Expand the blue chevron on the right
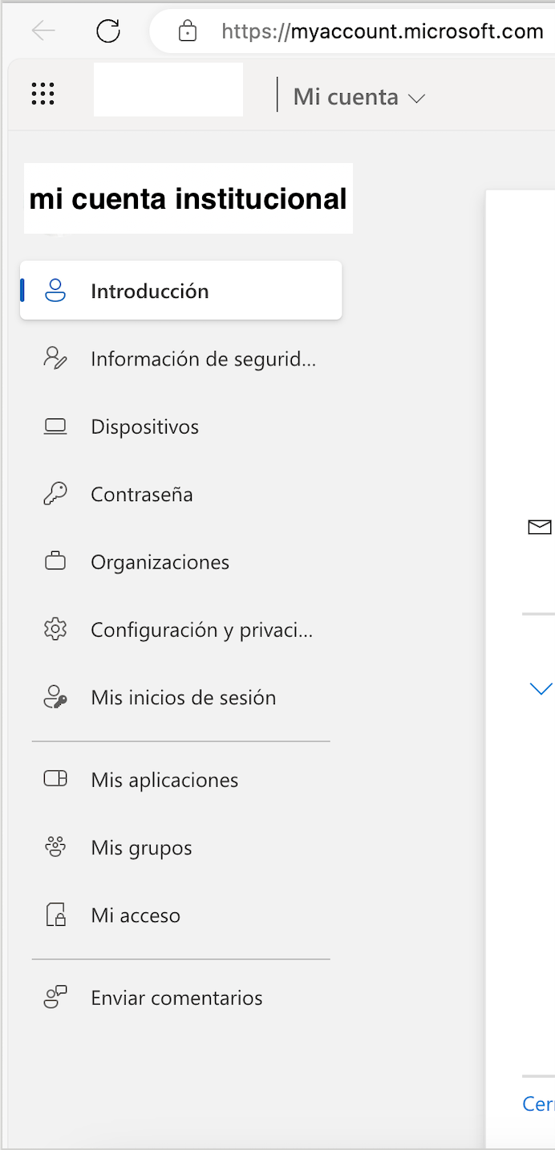 pos(542,688)
